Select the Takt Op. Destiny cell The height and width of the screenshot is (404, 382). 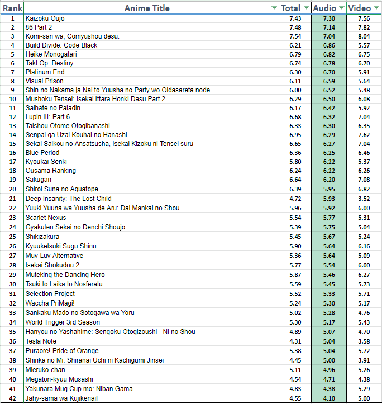[x=151, y=63]
